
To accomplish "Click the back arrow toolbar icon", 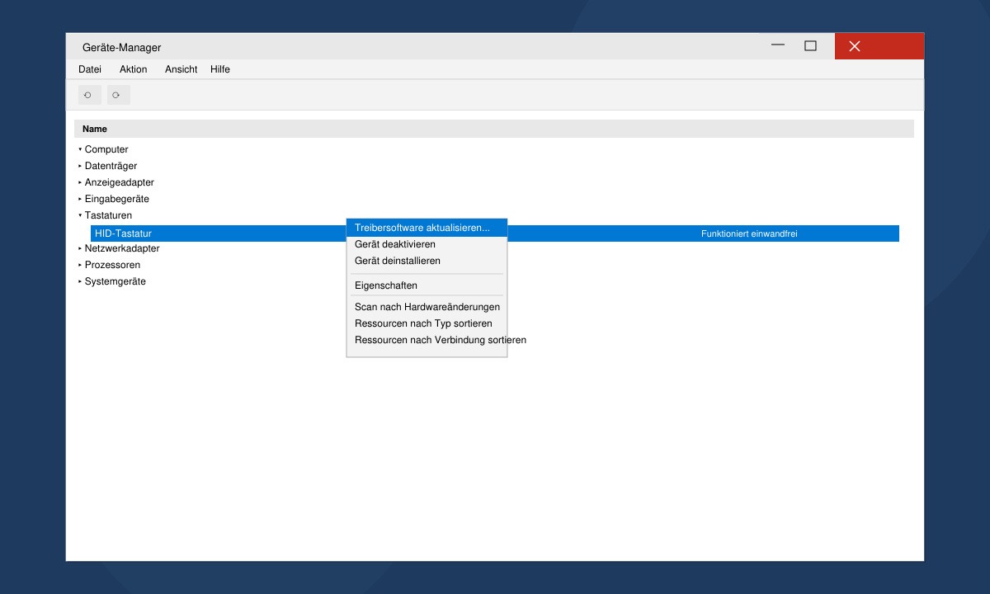I will [90, 95].
